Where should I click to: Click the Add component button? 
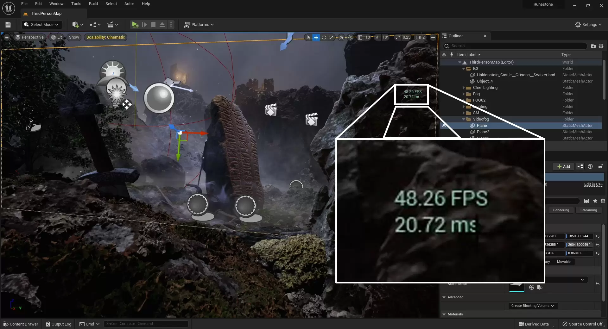[x=563, y=166]
